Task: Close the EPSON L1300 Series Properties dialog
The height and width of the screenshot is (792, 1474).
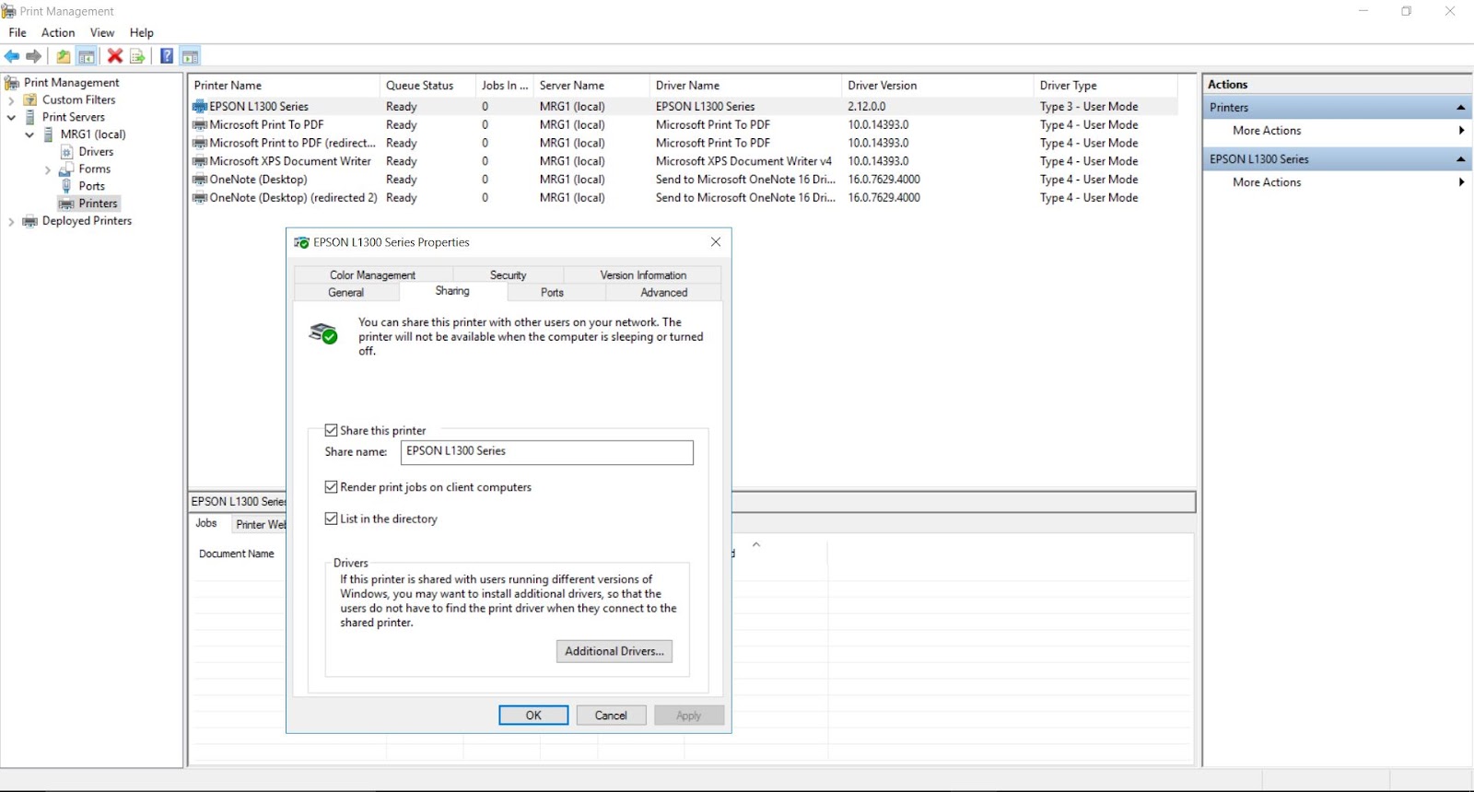Action: pos(716,242)
